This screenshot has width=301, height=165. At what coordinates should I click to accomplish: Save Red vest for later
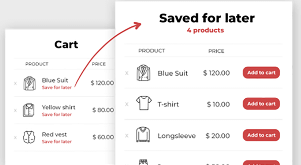pyautogui.click(x=57, y=142)
